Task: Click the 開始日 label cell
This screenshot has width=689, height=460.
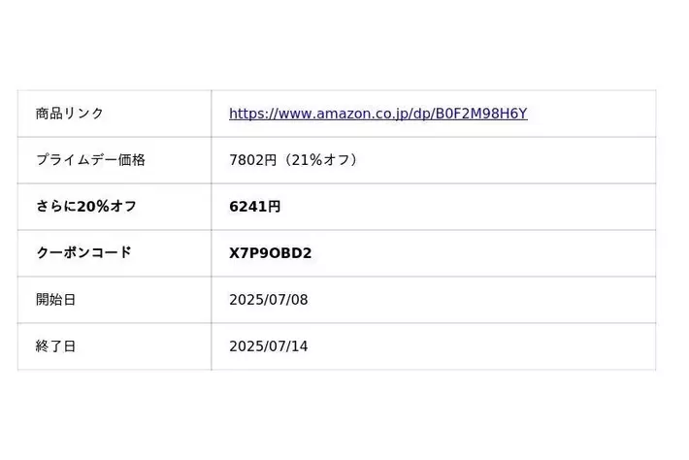Action: click(x=55, y=300)
